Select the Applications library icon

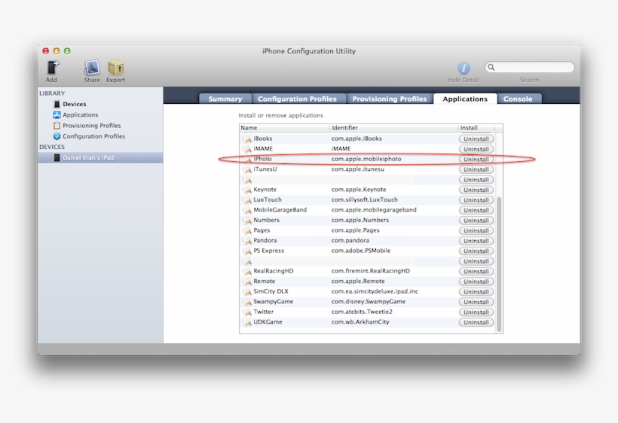coord(57,114)
